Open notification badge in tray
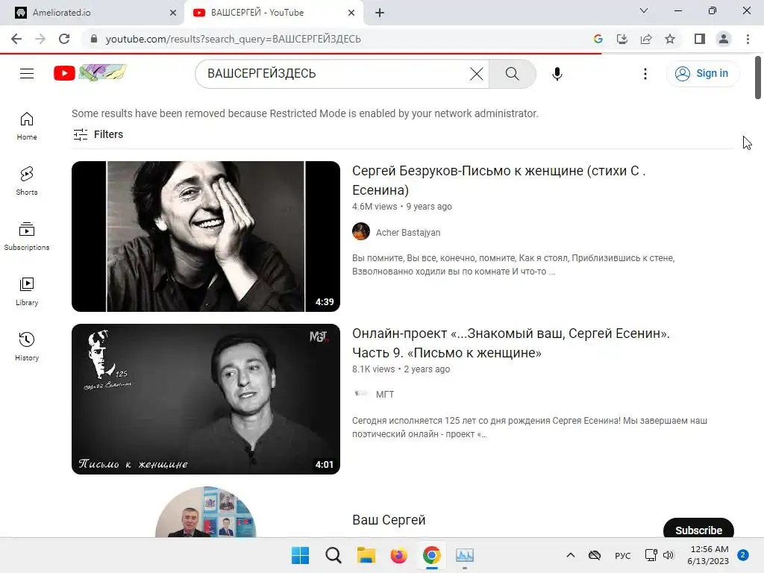Screen dimensions: 764x573 pyautogui.click(x=742, y=555)
